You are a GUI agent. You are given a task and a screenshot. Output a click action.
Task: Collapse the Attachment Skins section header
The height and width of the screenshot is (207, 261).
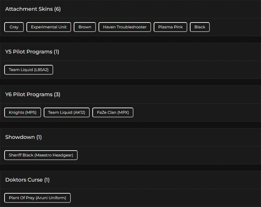29,9
